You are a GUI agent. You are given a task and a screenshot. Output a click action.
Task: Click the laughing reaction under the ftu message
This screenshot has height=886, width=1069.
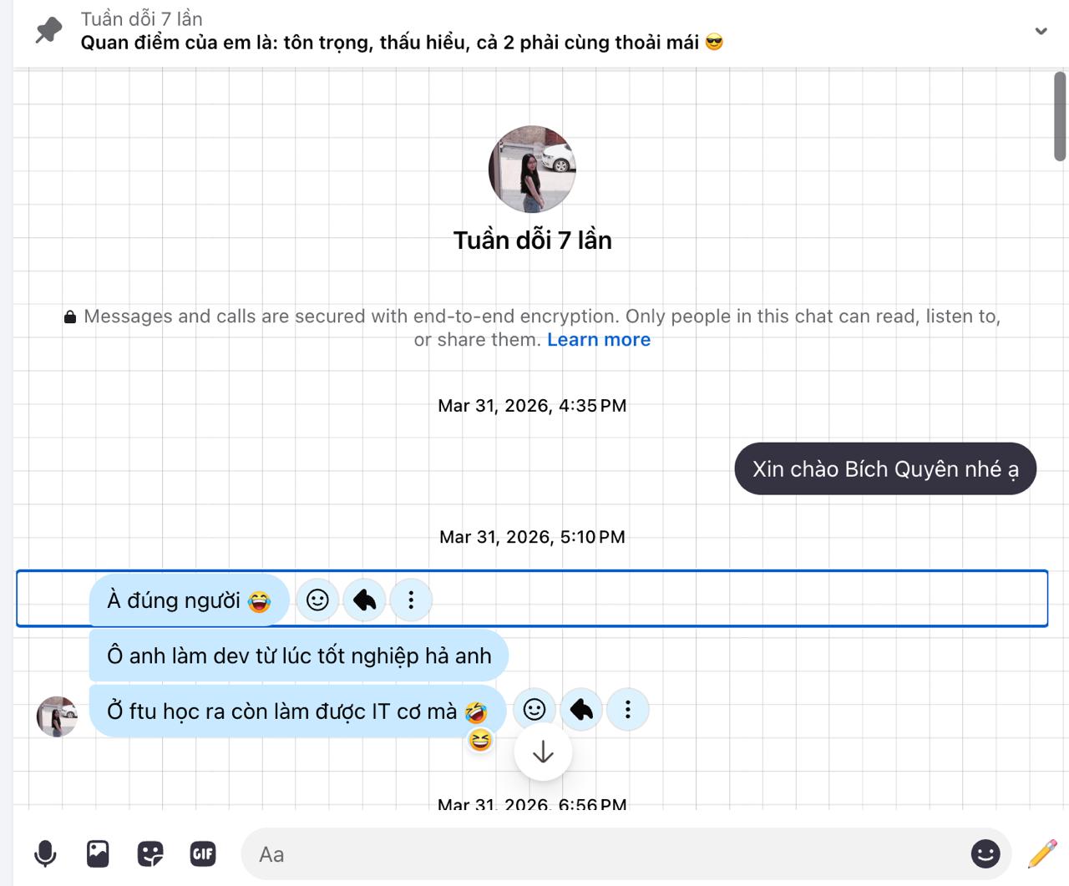coord(480,741)
